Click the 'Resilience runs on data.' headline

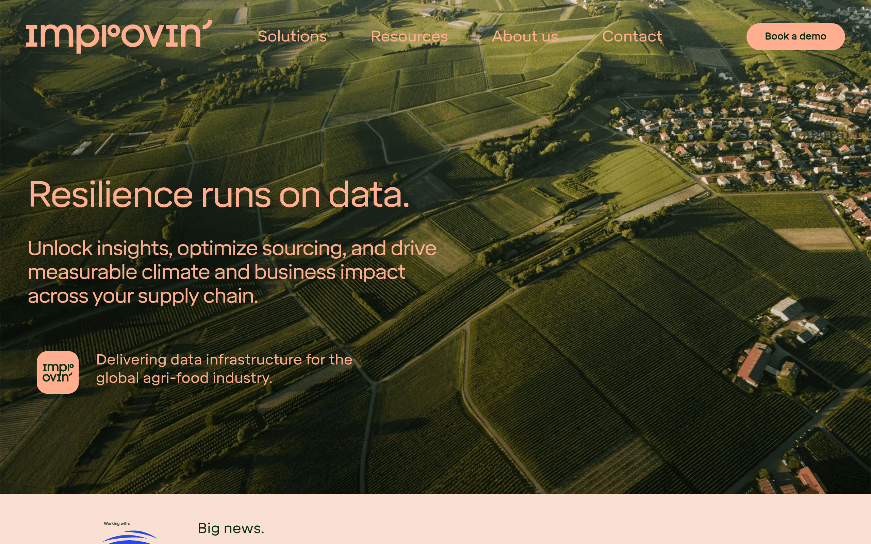[219, 194]
